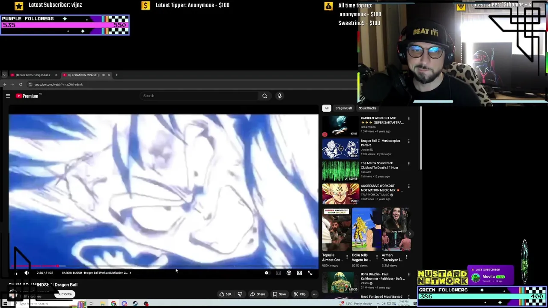This screenshot has width=548, height=308.
Task: Open options menu for KAIOKEN WORKOUT MIX
Action: click(409, 118)
